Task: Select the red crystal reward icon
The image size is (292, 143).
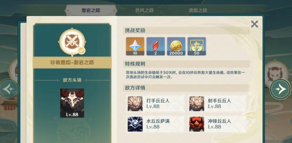Action: click(156, 46)
